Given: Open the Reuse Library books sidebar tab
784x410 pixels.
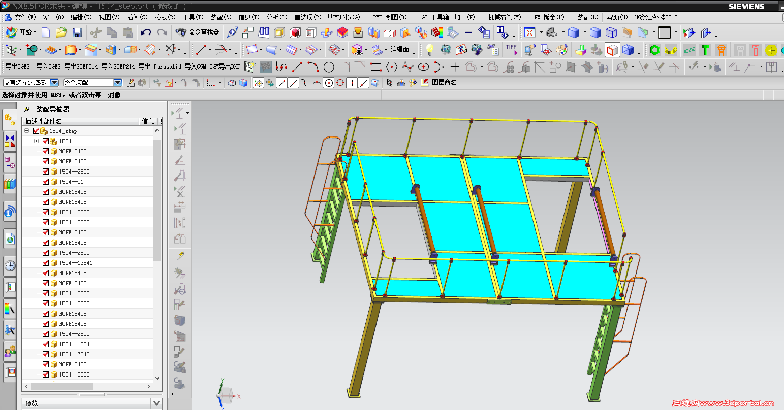Looking at the screenshot, I should (10, 184).
